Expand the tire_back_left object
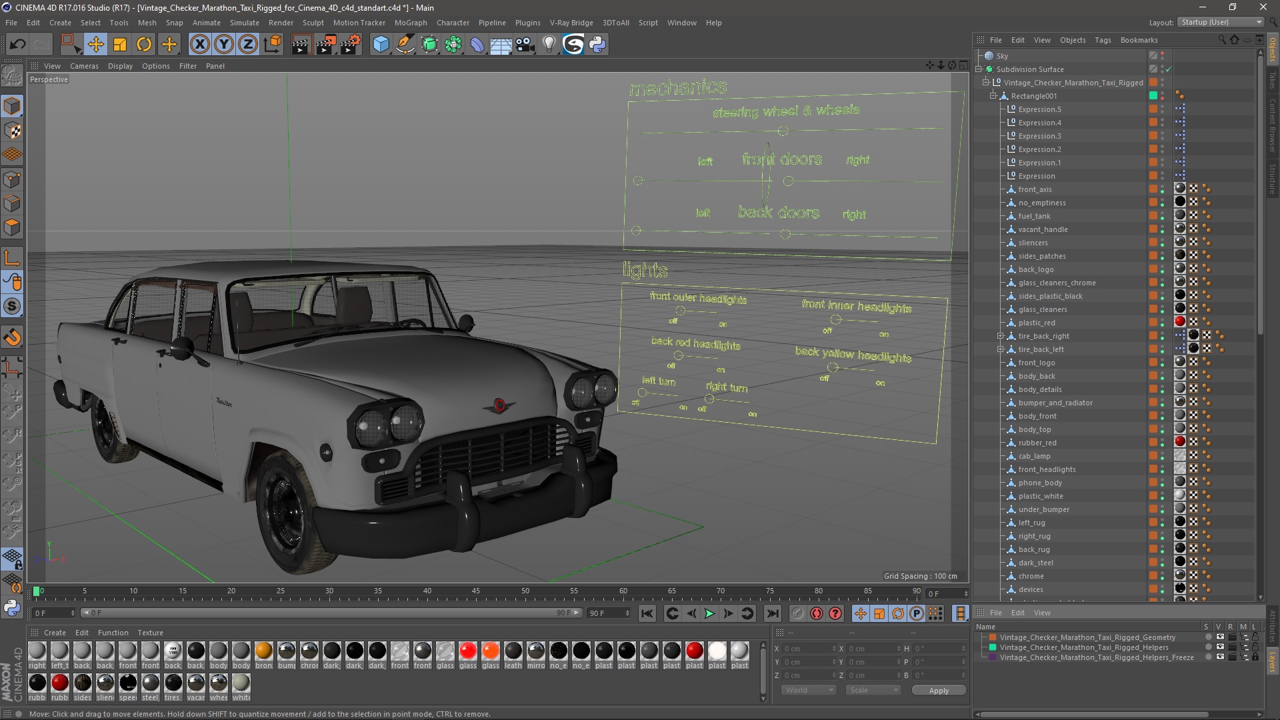1280x720 pixels. 1001,349
